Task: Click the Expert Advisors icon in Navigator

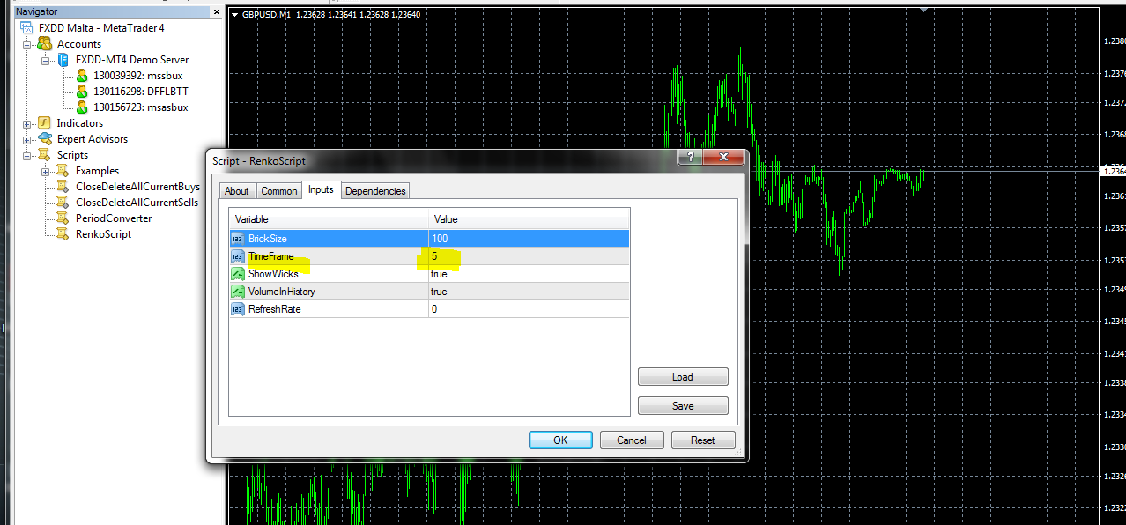Action: pos(43,139)
